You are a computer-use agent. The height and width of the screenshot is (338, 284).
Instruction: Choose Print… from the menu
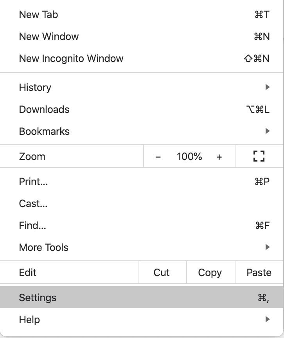pyautogui.click(x=142, y=182)
